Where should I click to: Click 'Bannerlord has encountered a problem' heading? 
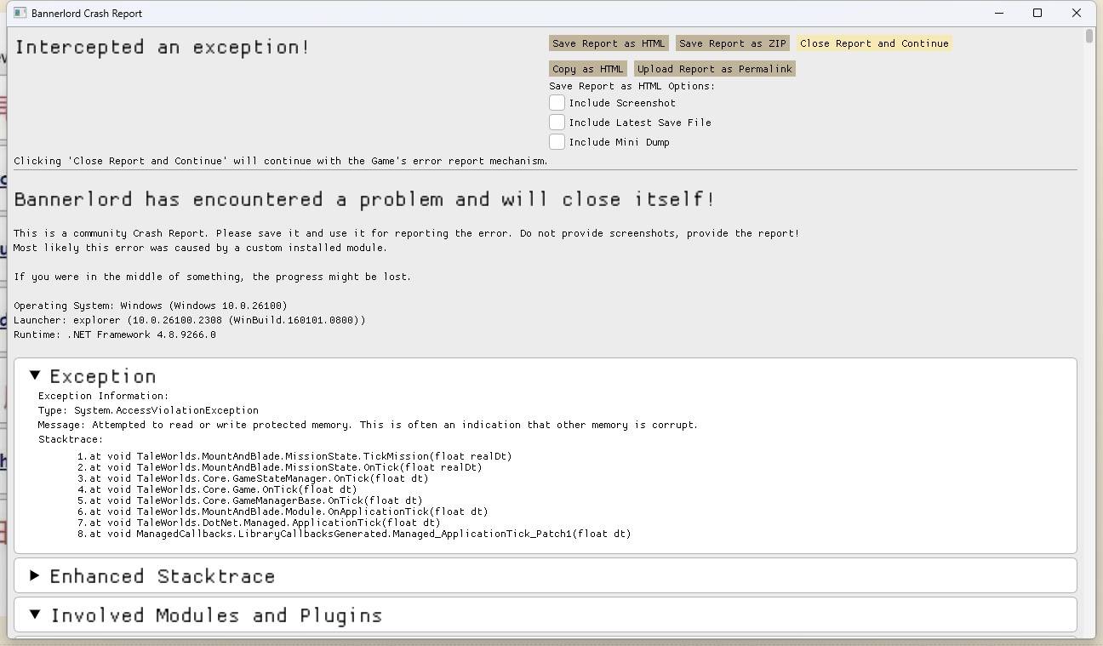click(364, 199)
